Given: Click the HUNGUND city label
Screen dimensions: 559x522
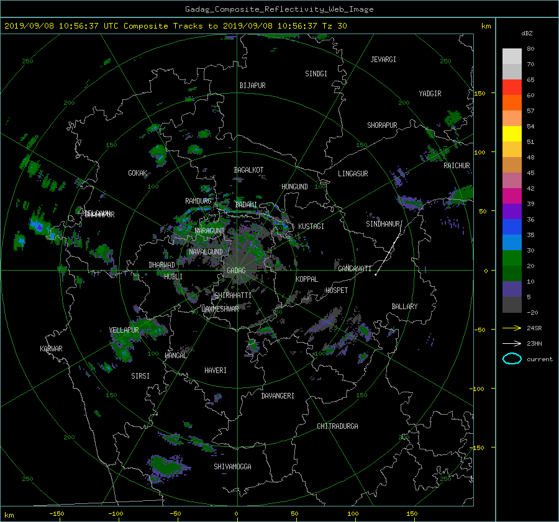Looking at the screenshot, I should tap(294, 187).
